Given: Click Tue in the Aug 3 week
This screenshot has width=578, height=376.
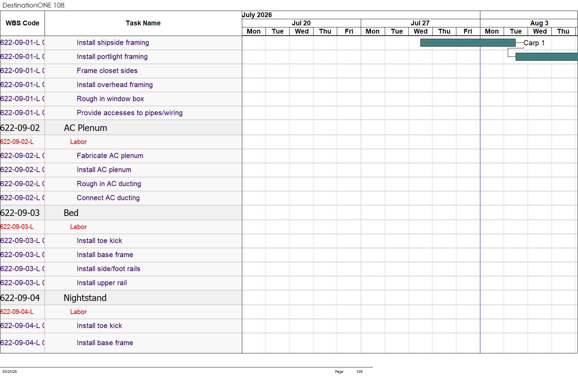Looking at the screenshot, I should pos(516,31).
